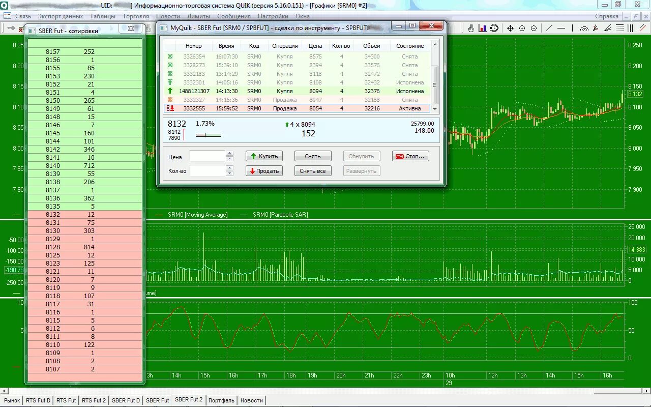651x407 pixels.
Task: Increase Кол-во with the up spinner arrow
Action: point(229,168)
